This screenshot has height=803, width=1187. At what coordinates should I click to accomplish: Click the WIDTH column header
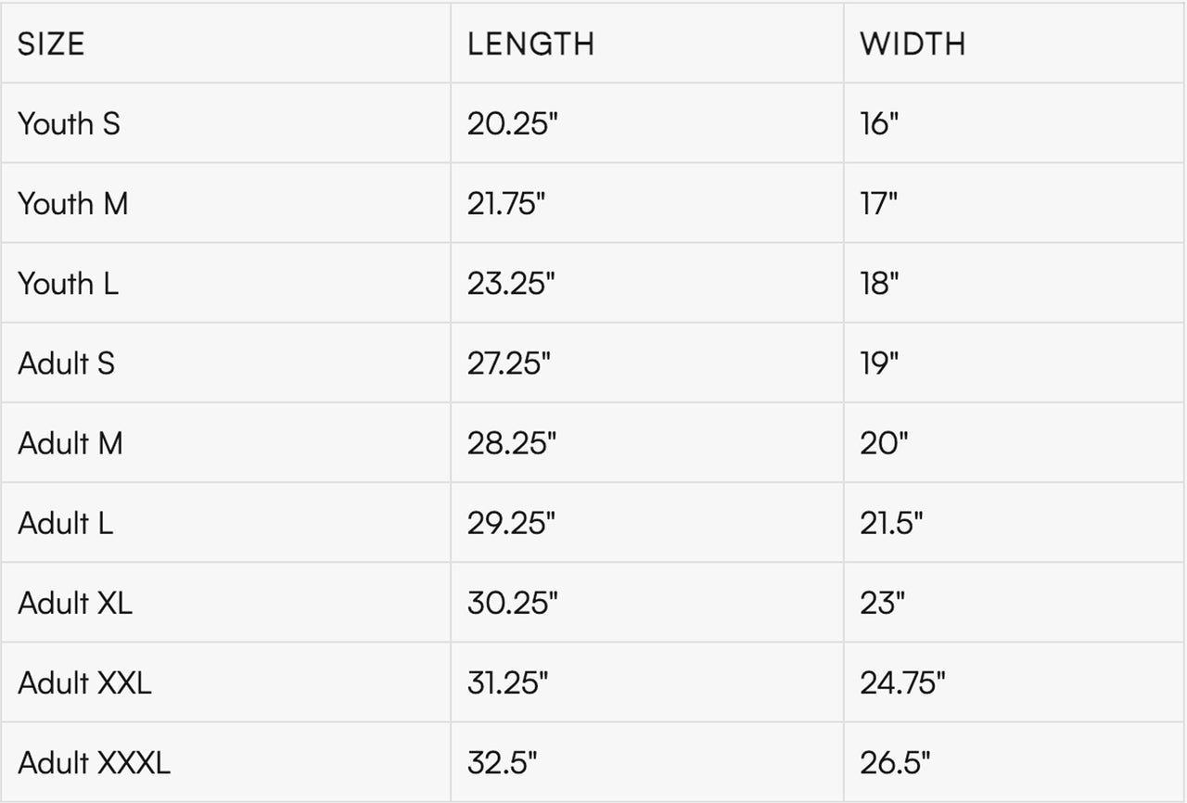[913, 44]
